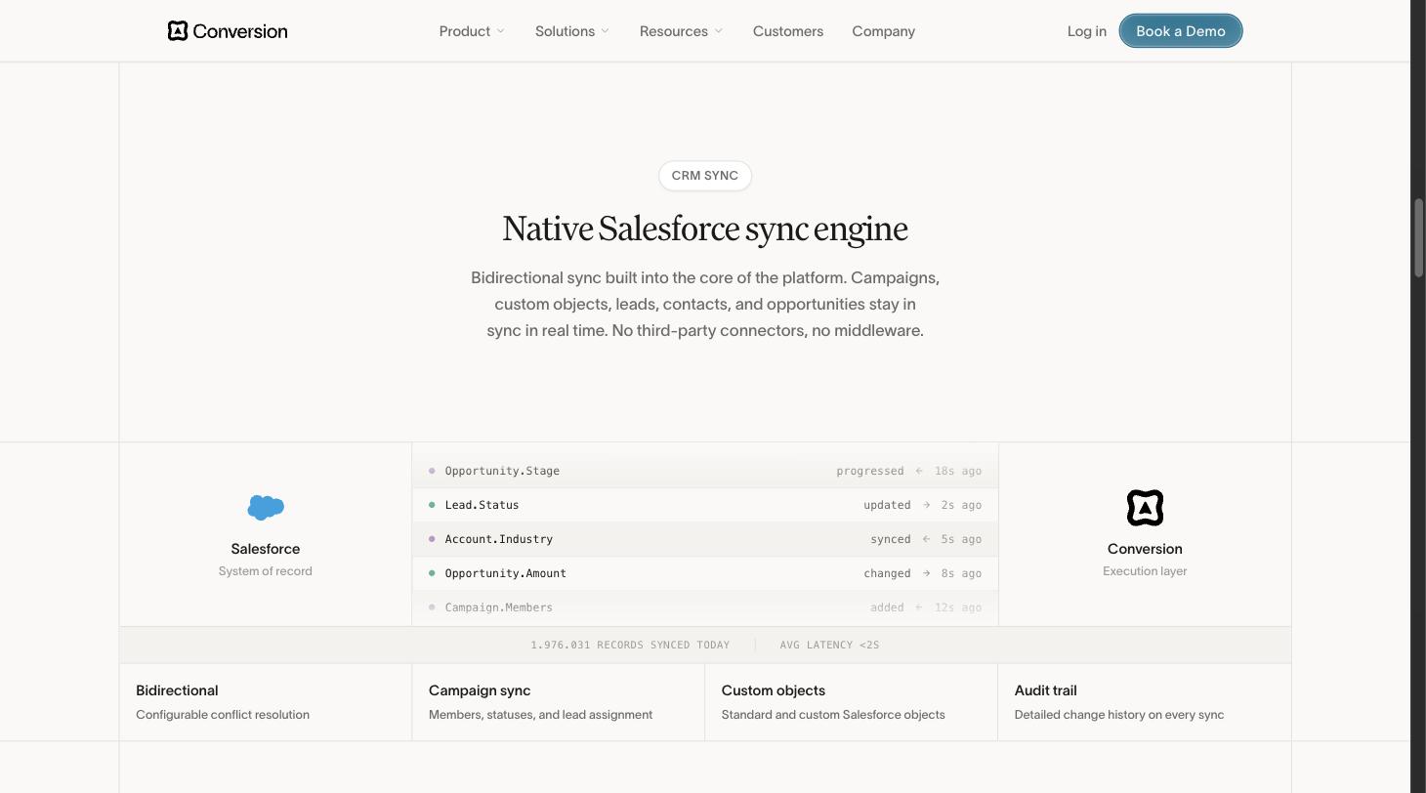Click the '18s ago' timestamp
This screenshot has height=793, width=1426.
958,471
